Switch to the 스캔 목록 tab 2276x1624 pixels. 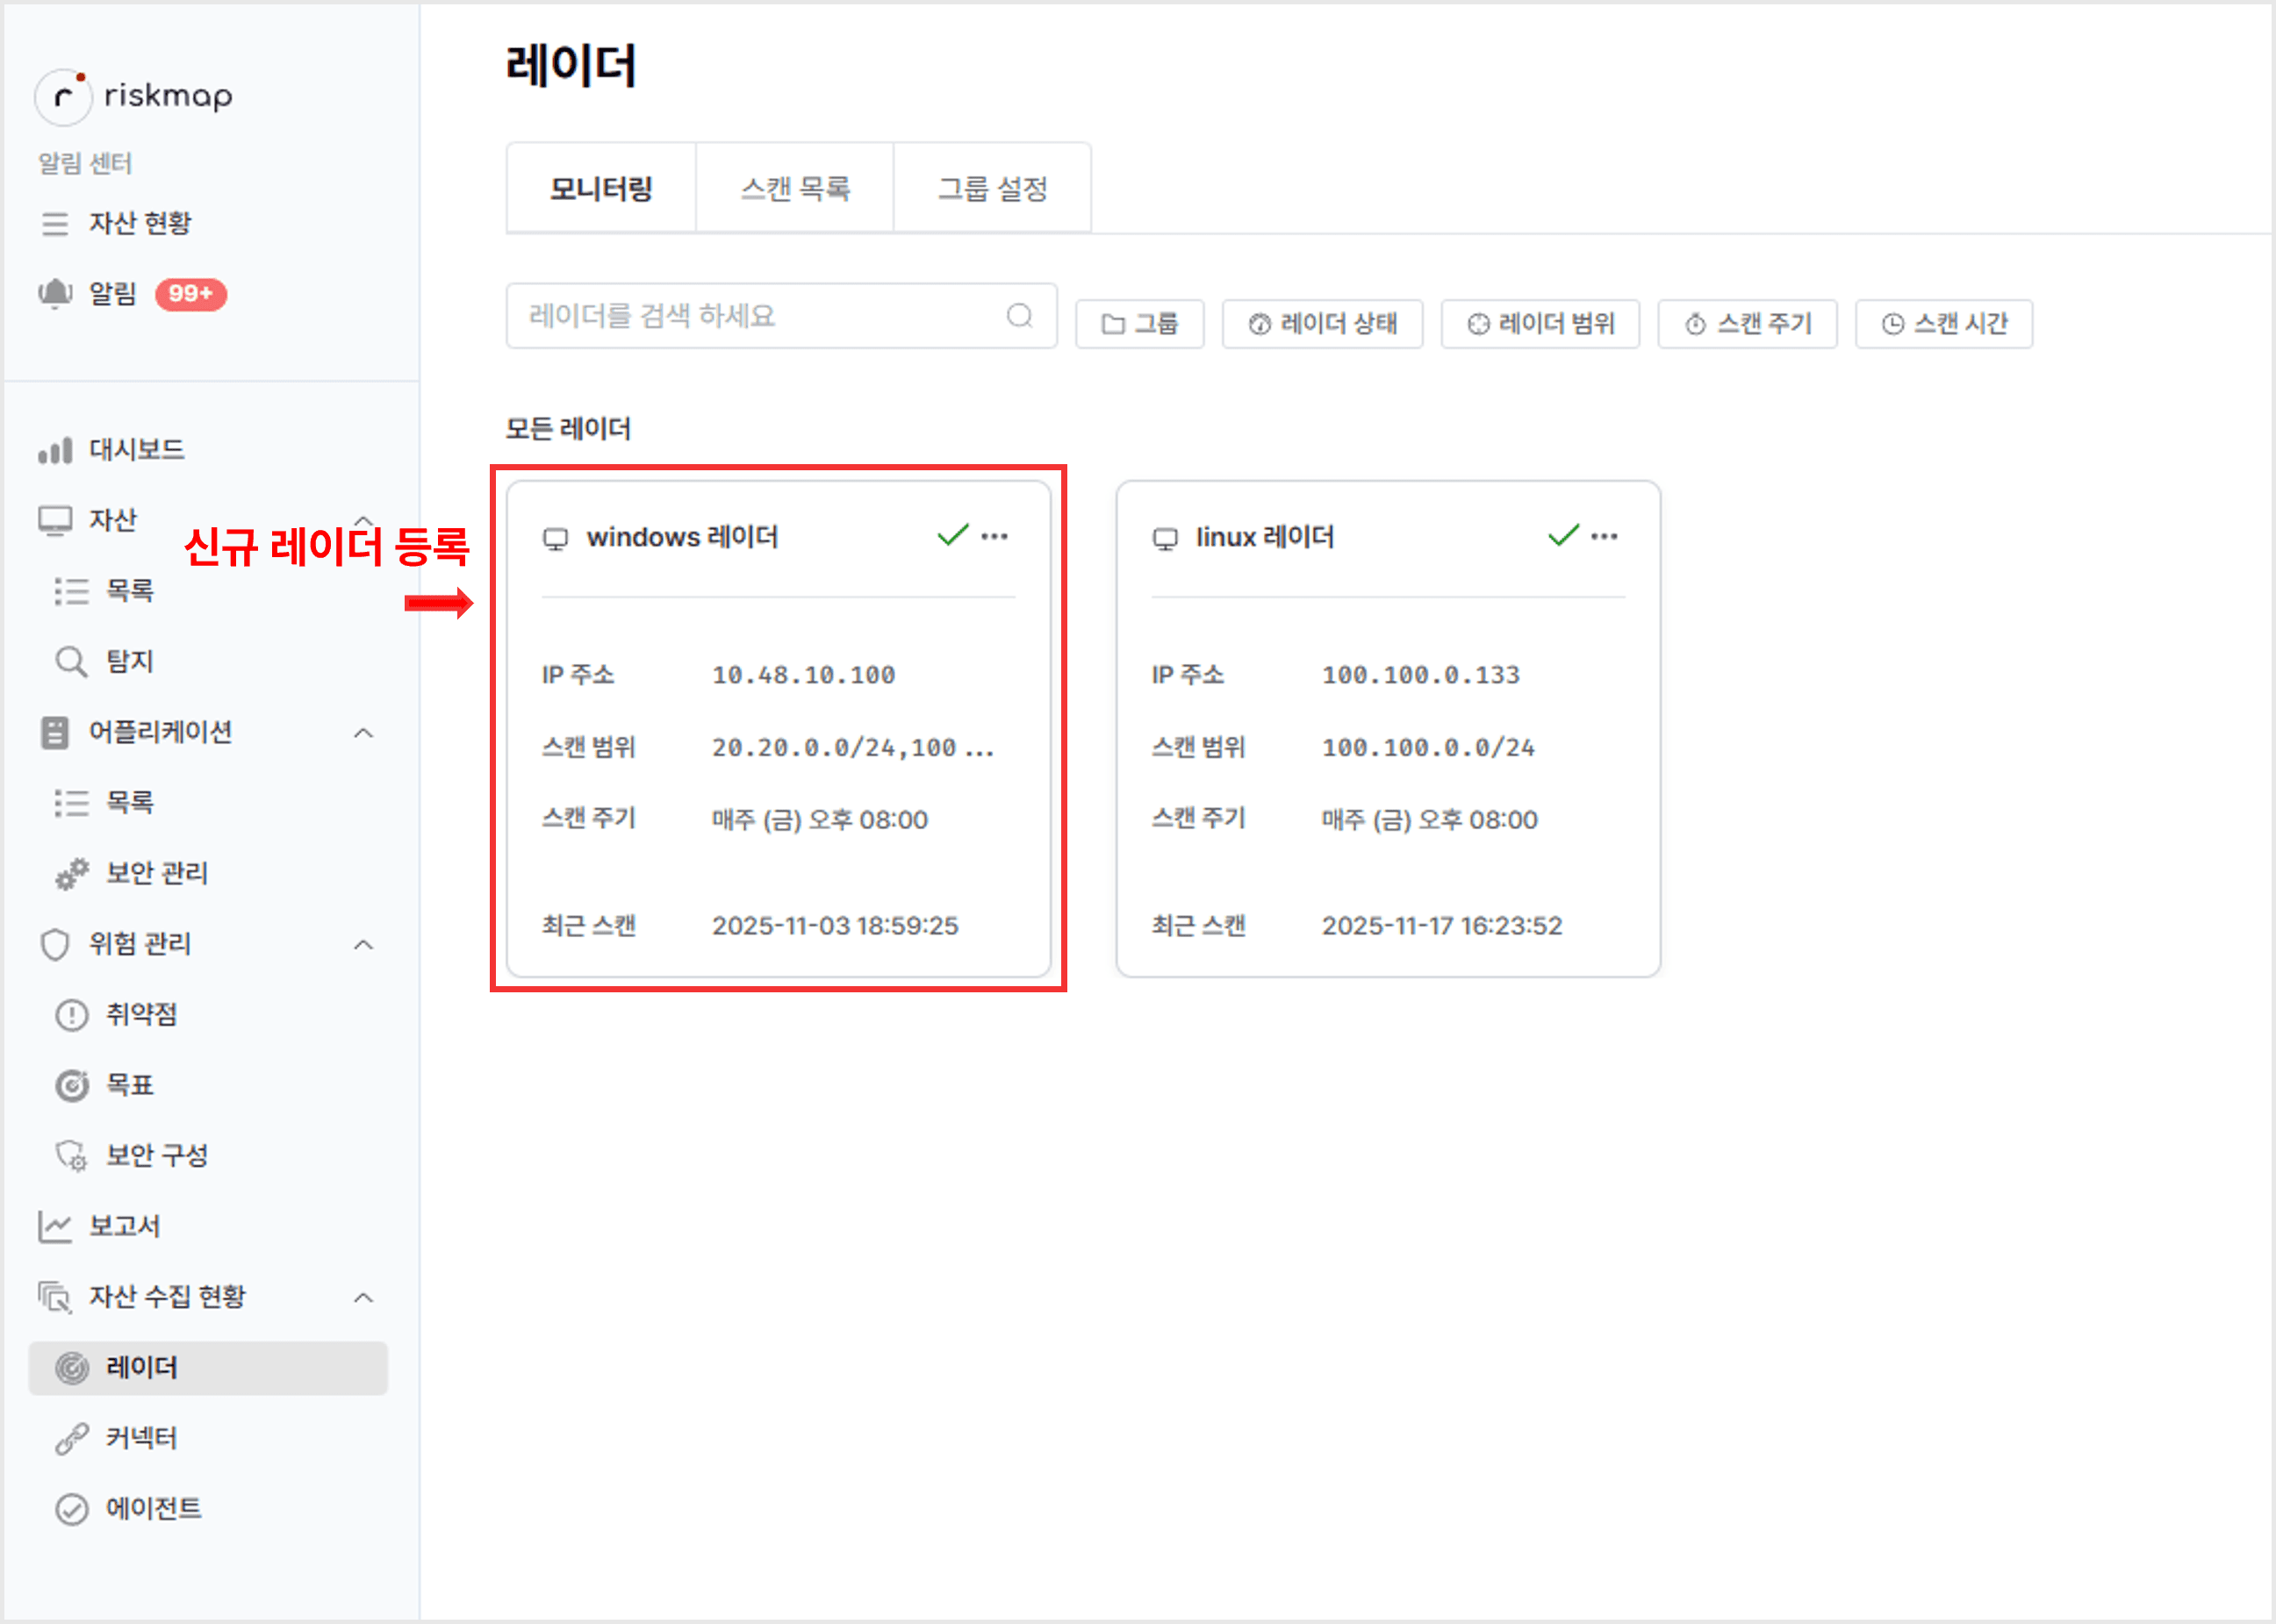click(794, 189)
